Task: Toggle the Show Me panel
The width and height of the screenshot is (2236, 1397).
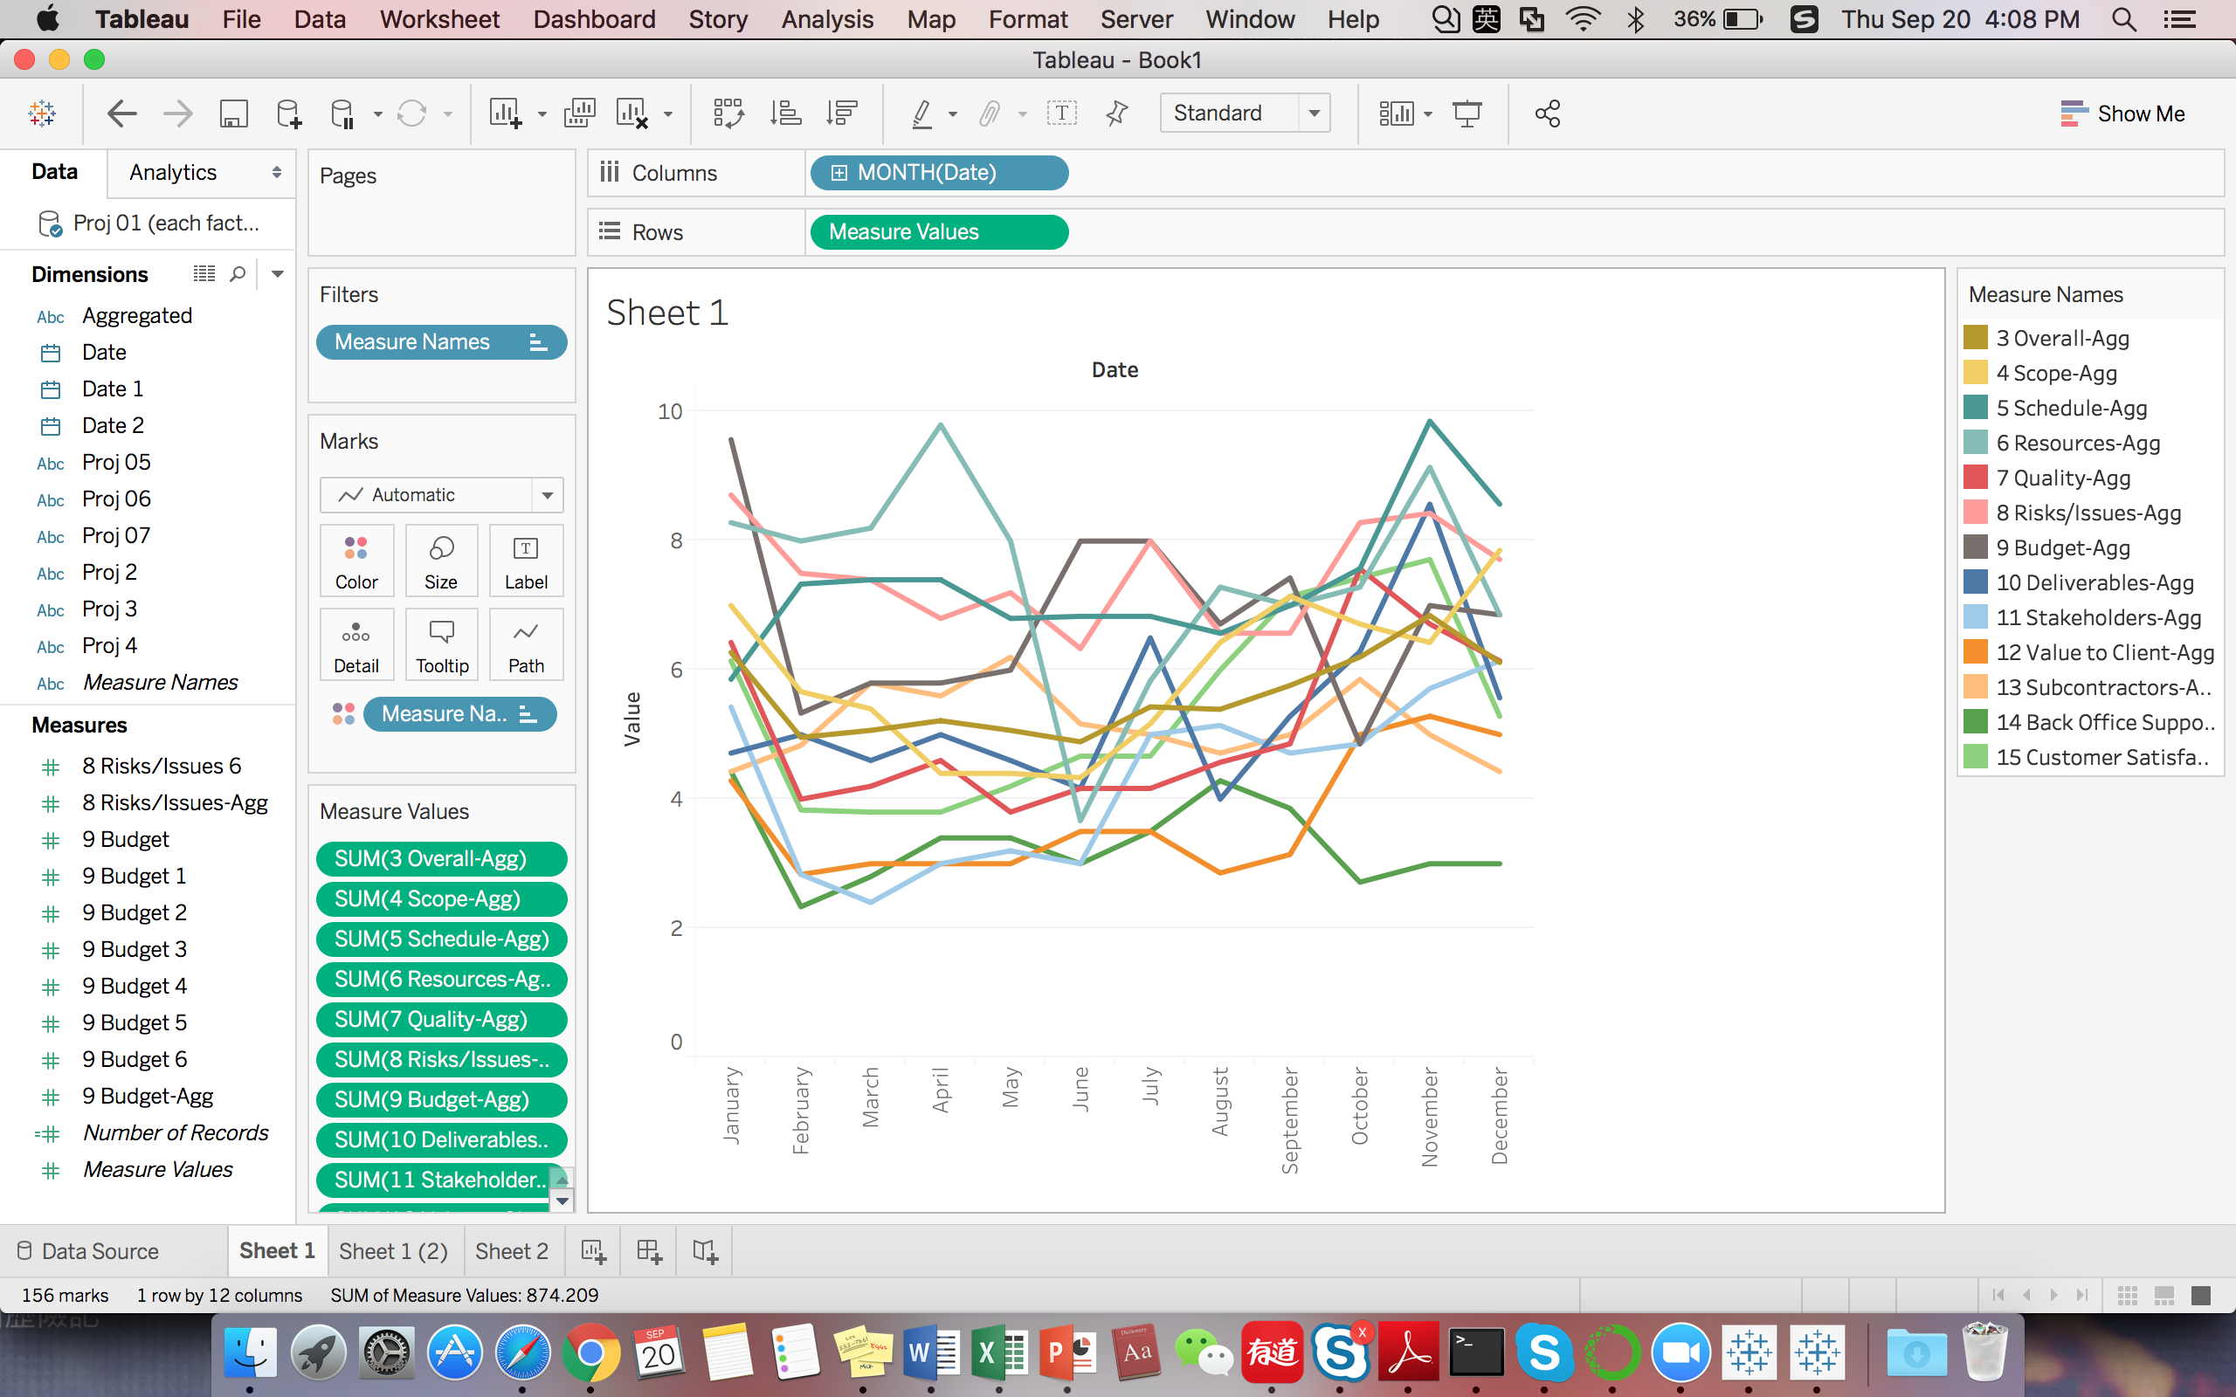Action: 2122,114
